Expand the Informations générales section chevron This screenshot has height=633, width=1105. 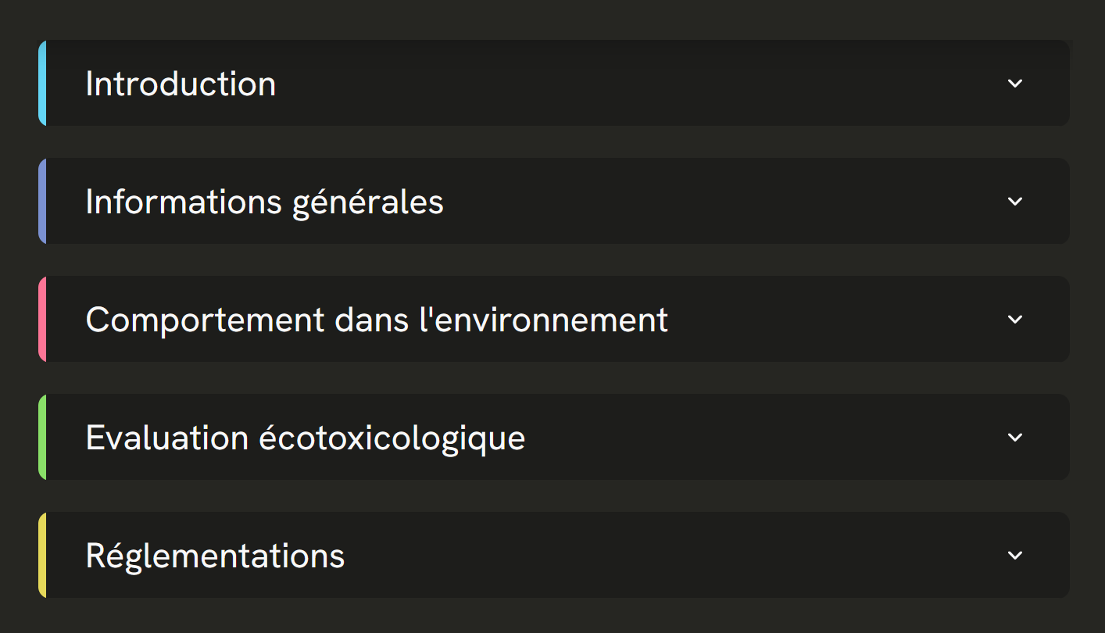[x=1014, y=201]
